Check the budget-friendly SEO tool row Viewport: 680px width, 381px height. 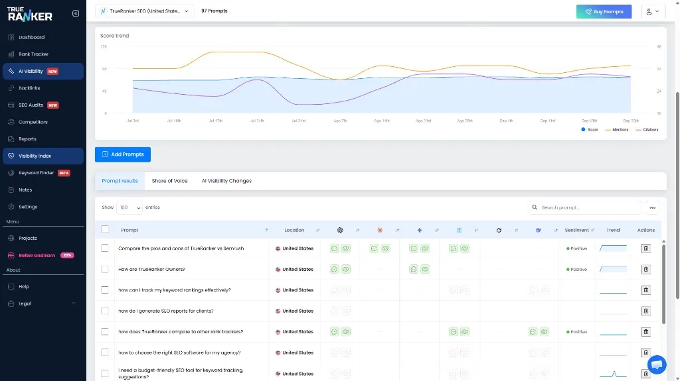click(x=104, y=373)
